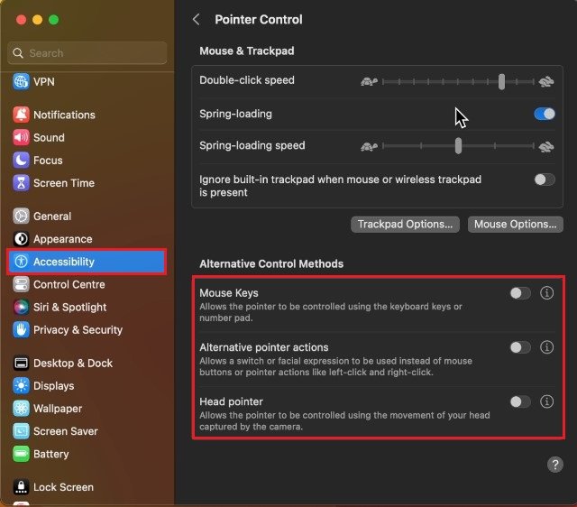Click the Screen Saver icon
The image size is (577, 507).
[21, 431]
